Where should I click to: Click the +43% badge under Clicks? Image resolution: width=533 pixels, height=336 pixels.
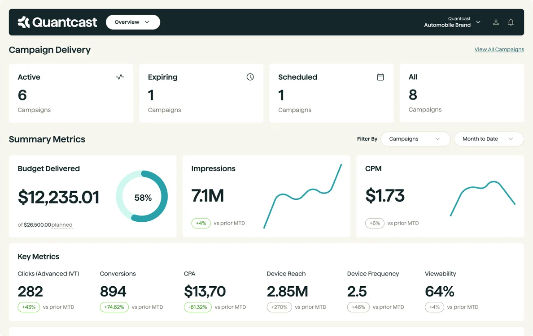[29, 307]
